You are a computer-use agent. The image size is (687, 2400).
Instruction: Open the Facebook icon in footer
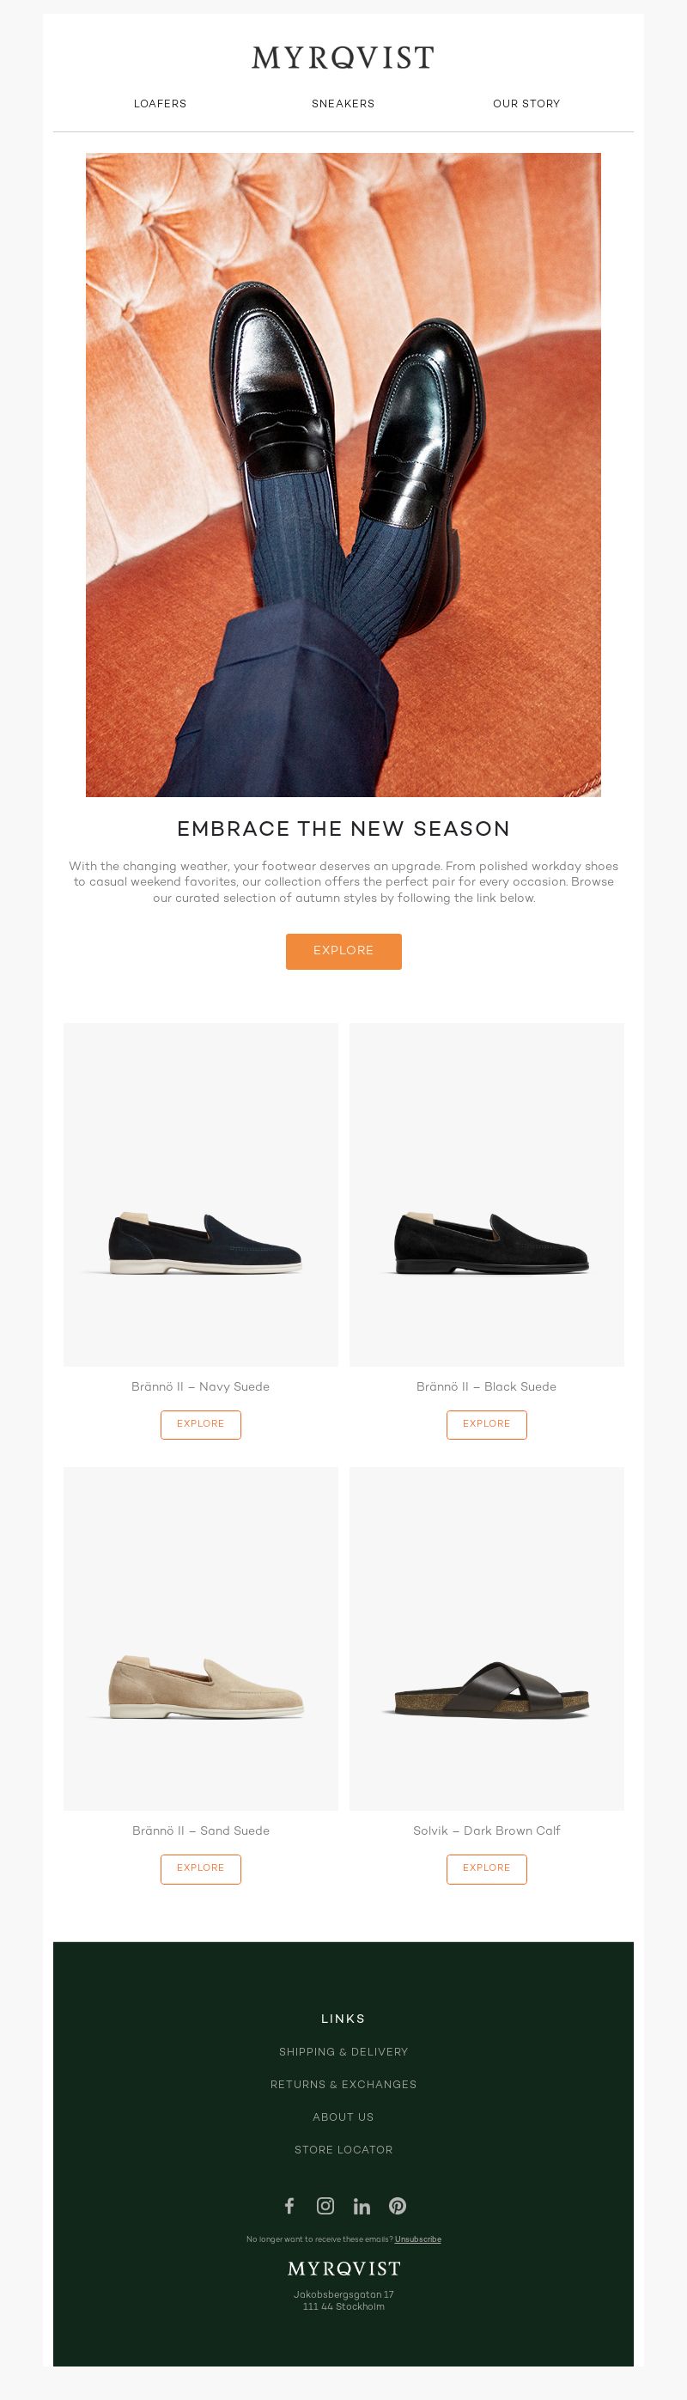[289, 2205]
